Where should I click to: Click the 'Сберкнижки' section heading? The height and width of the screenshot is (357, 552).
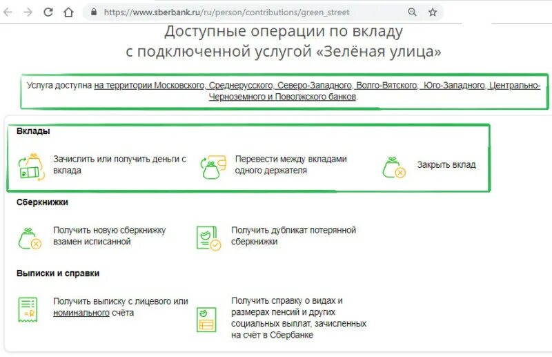[42, 202]
